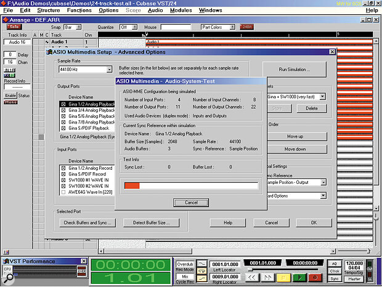The width and height of the screenshot is (382, 287).
Task: Click the red Record transport button
Action: (x=315, y=278)
